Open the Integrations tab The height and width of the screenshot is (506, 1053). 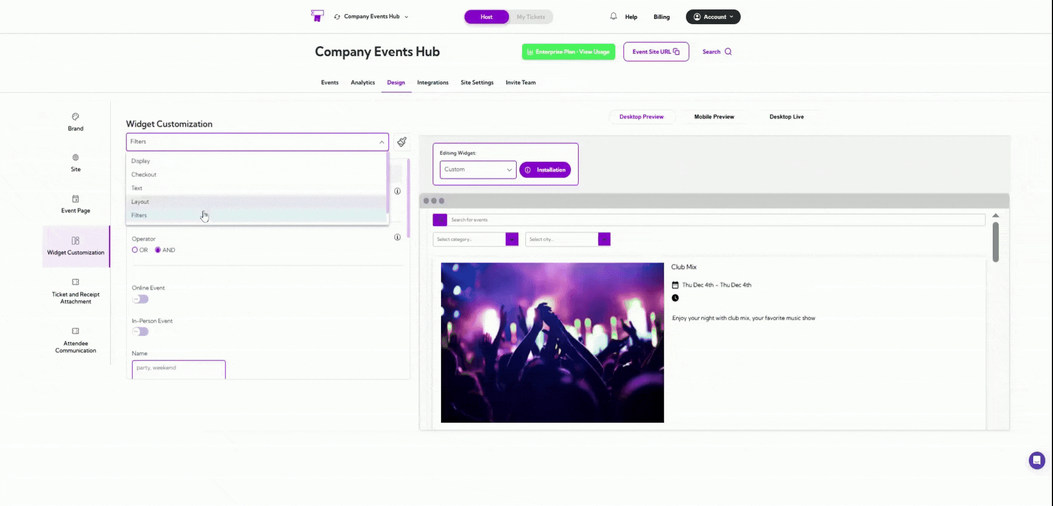click(433, 82)
